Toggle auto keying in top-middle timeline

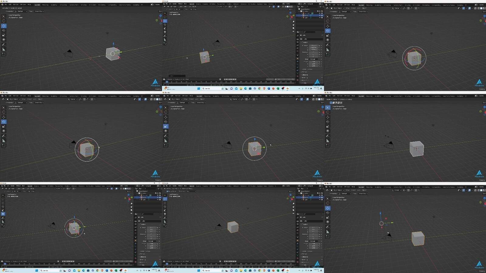[x=220, y=79]
